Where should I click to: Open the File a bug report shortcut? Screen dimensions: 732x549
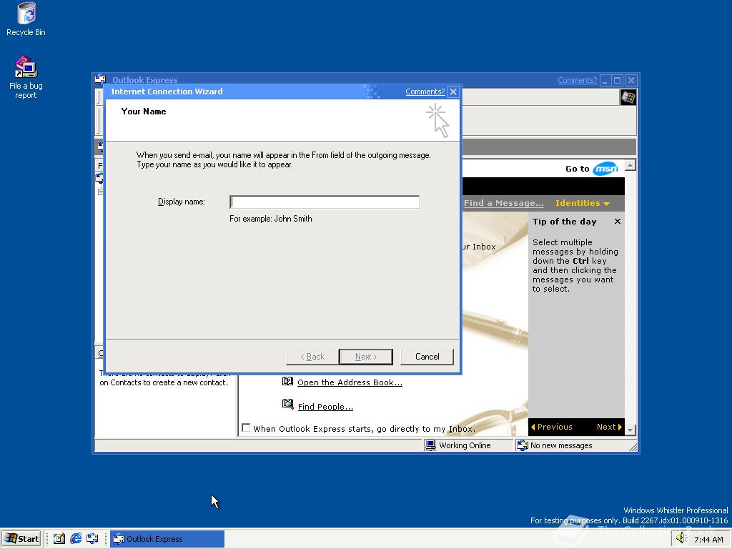(26, 77)
